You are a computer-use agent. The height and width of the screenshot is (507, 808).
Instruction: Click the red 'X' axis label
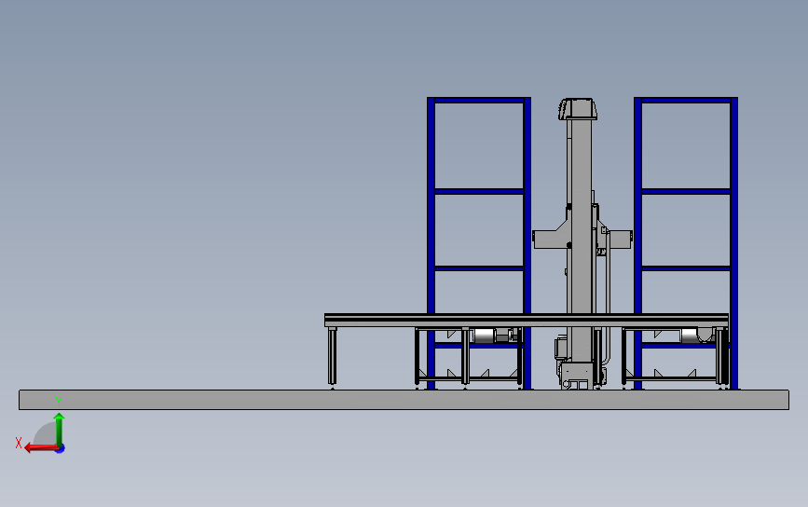[19, 443]
